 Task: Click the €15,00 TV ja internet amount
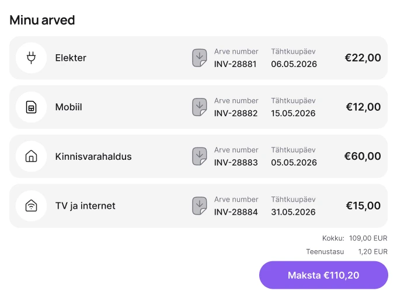(363, 206)
